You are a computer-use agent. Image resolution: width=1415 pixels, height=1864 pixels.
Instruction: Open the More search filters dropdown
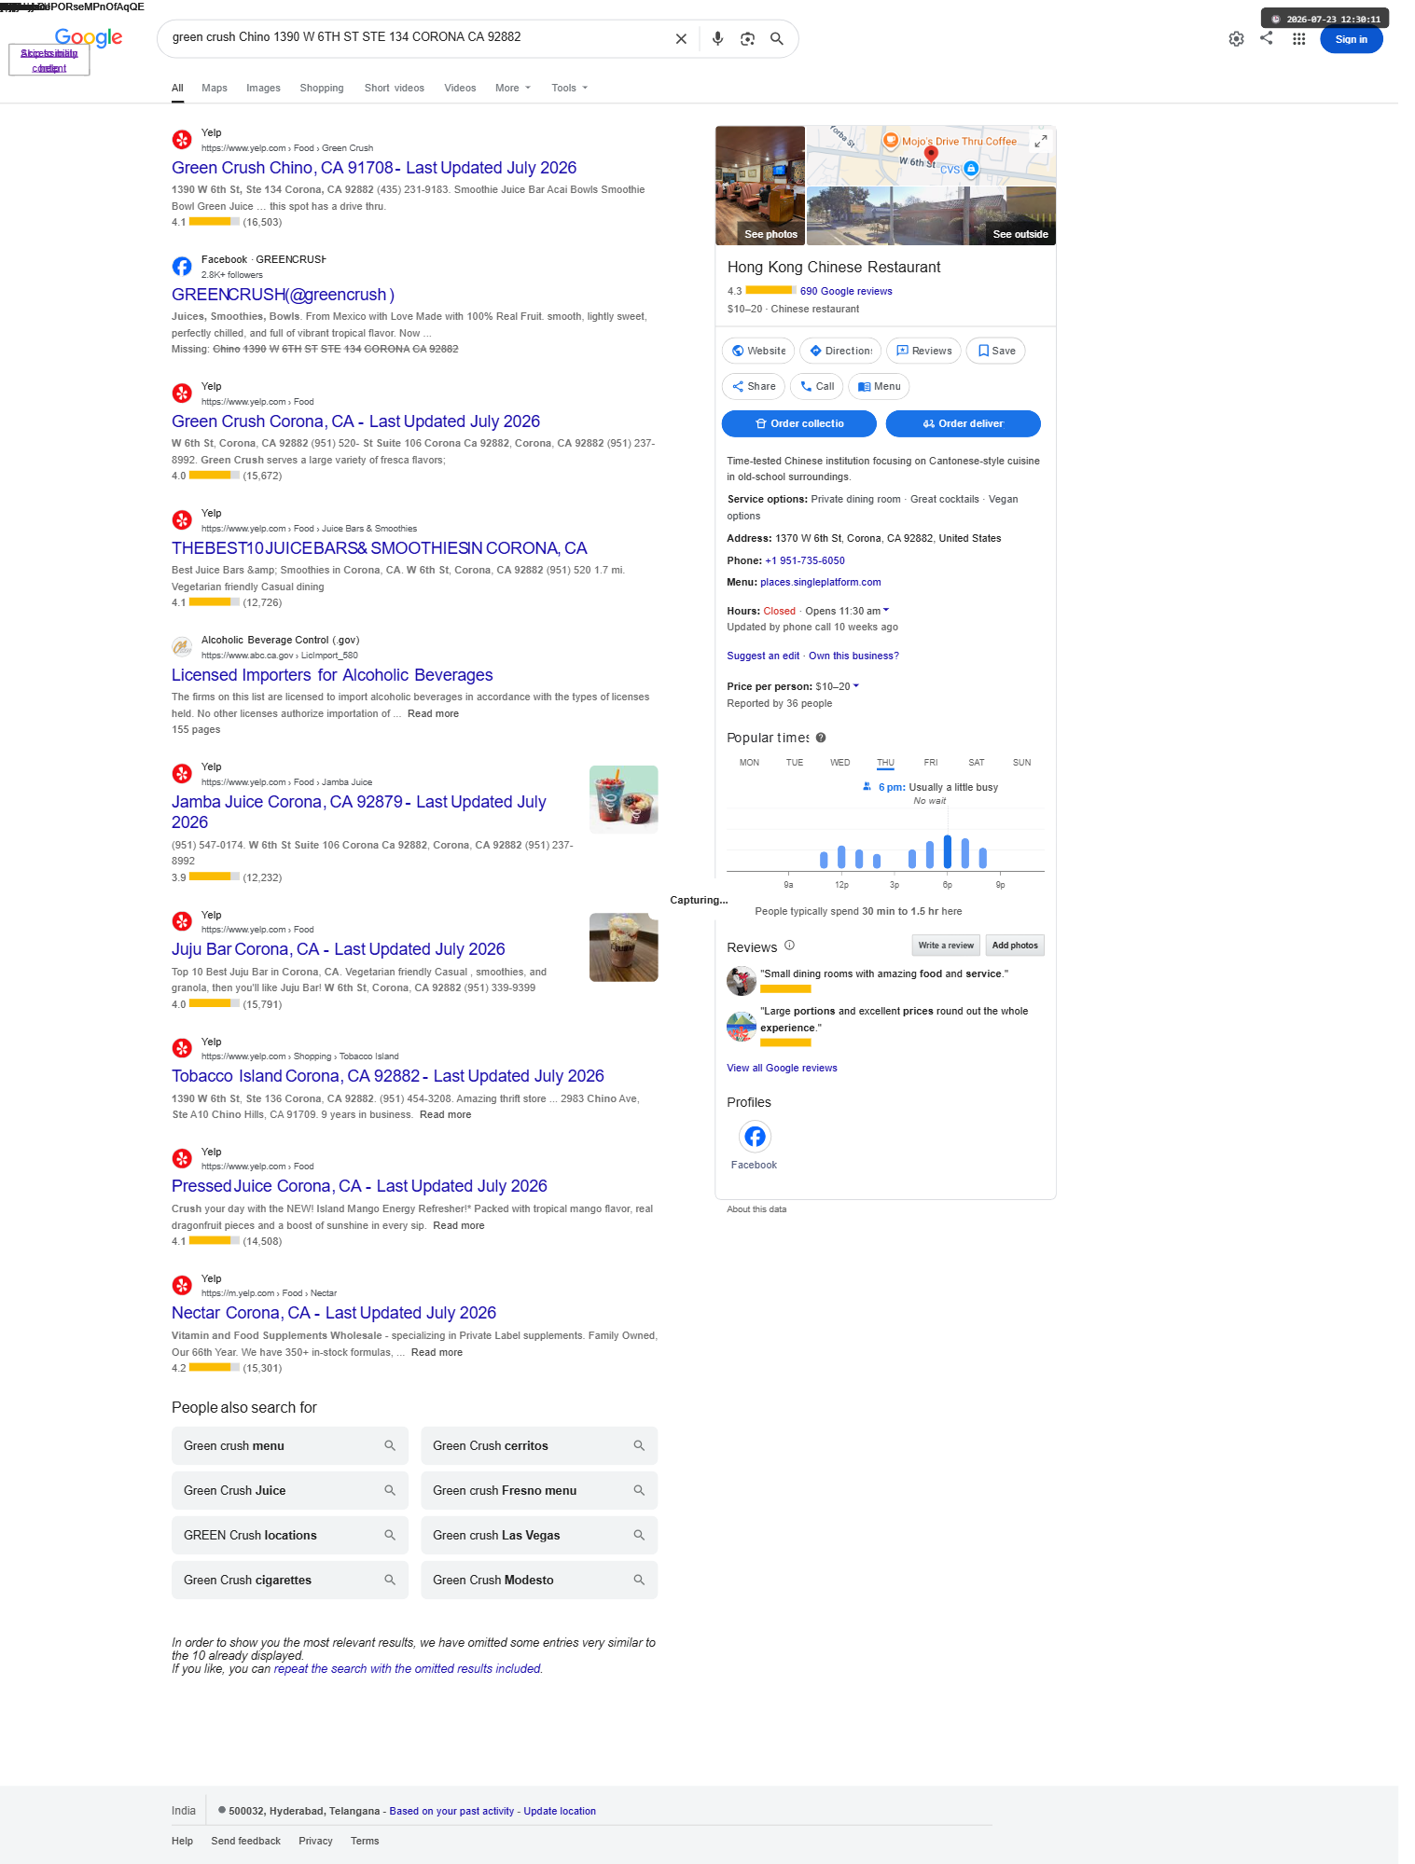coord(513,88)
